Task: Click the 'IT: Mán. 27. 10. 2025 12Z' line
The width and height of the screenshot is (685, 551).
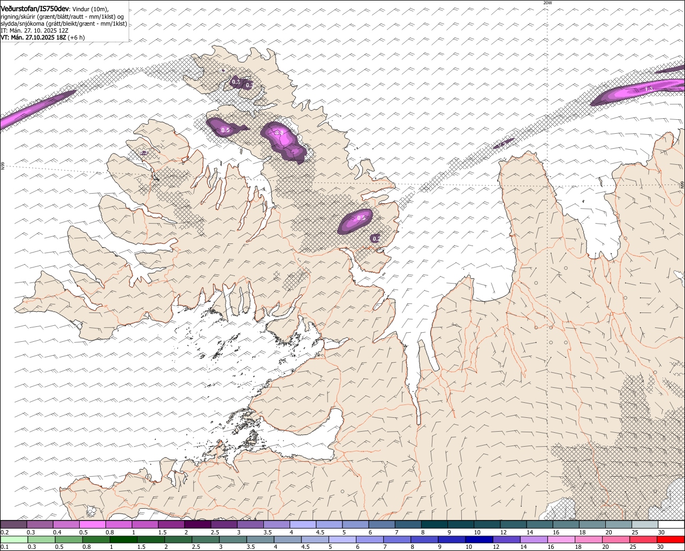Action: (34, 30)
